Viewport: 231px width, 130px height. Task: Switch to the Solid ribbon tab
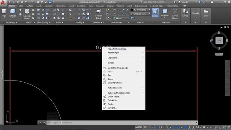[x=21, y=6]
